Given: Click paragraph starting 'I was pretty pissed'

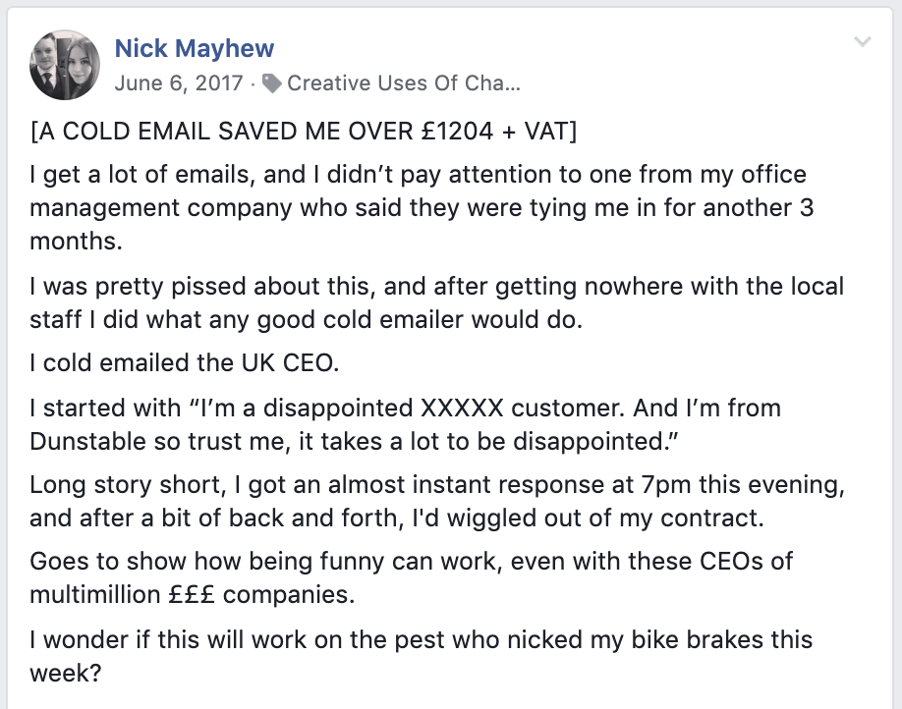Looking at the screenshot, I should click(x=436, y=302).
